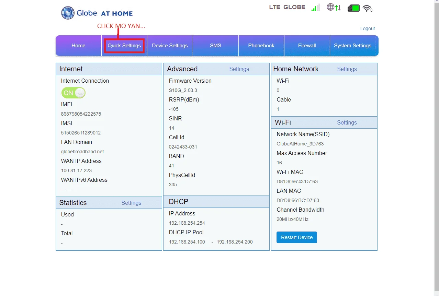Click the Logout link

pos(368,28)
